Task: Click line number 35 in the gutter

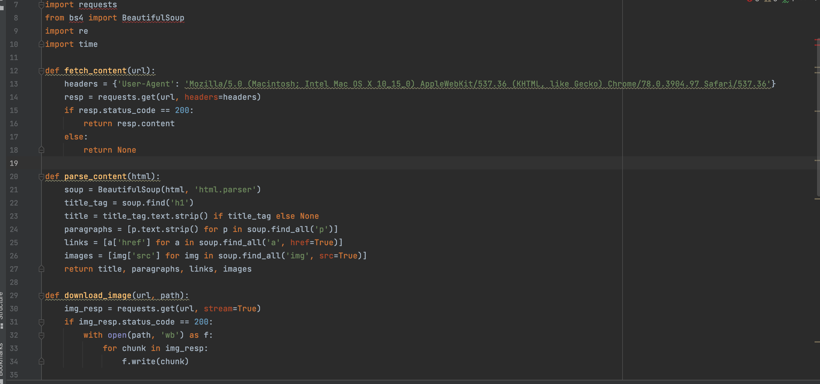Action: point(14,375)
